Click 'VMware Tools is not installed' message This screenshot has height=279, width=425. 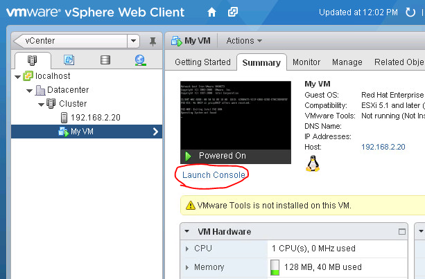coord(275,206)
